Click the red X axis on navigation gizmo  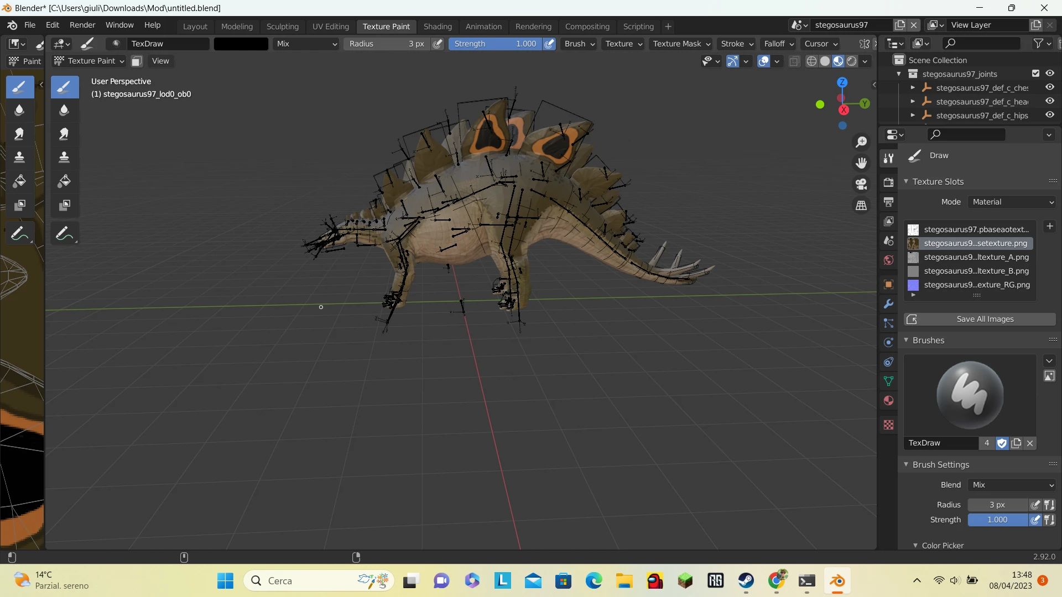(x=844, y=110)
